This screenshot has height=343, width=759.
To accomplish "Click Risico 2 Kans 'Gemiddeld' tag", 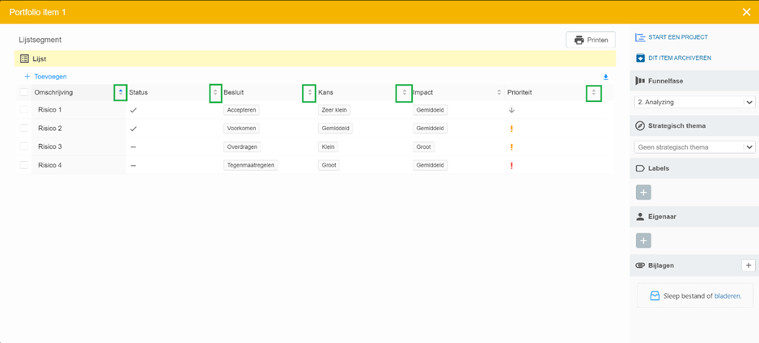I will pyautogui.click(x=336, y=129).
